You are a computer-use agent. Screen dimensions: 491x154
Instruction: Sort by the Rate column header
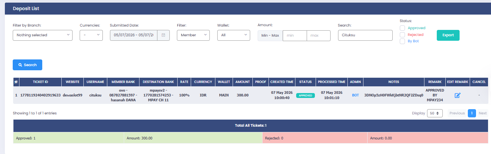[x=184, y=82]
